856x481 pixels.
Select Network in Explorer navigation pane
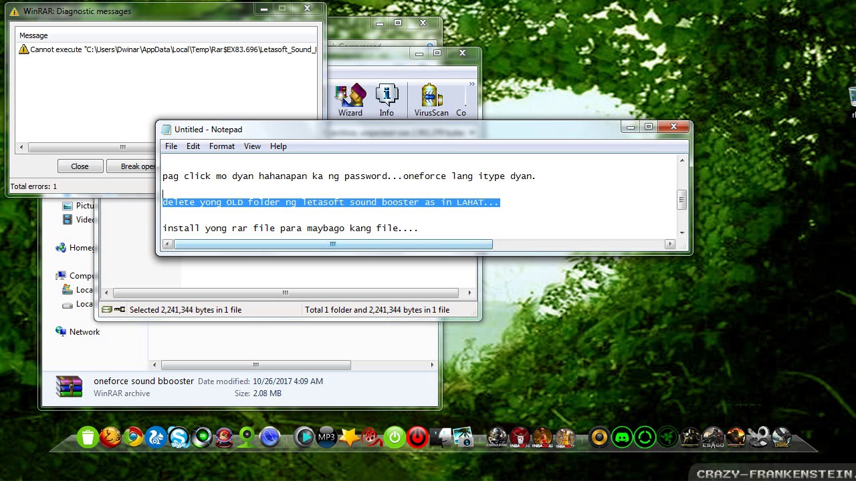pyautogui.click(x=84, y=331)
